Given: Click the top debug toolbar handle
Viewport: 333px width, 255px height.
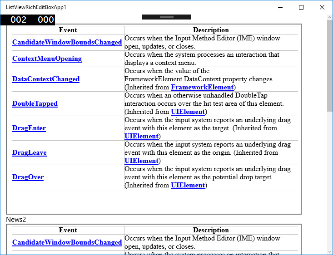Looking at the screenshot, I should point(167,17).
